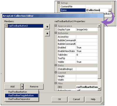Collapse the Setup category in background panel
Viewport: 117px width, 106px height.
coord(58,3)
